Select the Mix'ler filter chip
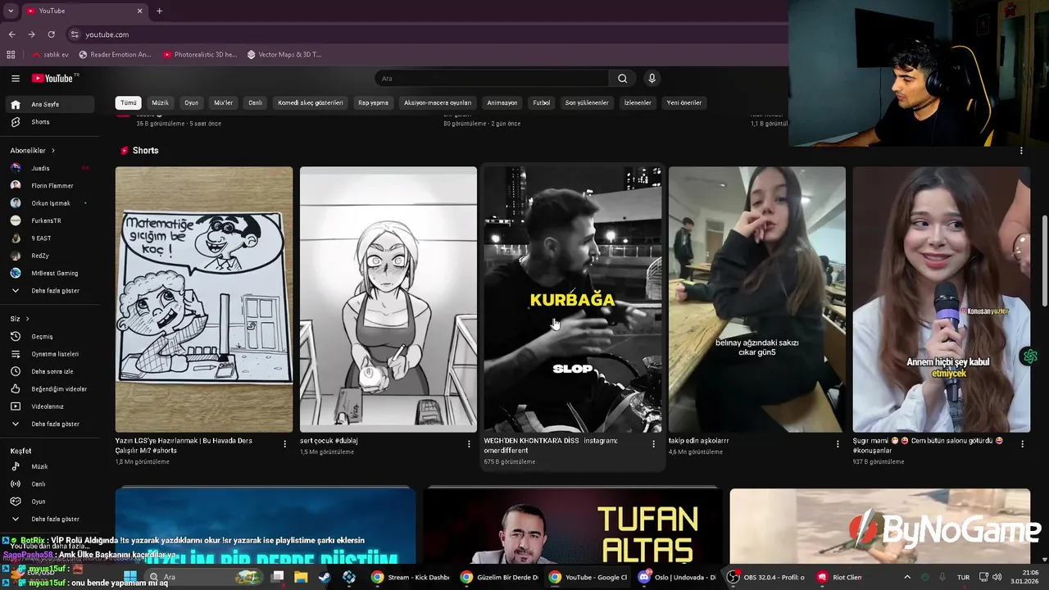The image size is (1049, 590). [224, 102]
